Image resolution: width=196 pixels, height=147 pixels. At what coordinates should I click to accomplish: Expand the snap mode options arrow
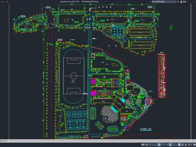pos(153,145)
